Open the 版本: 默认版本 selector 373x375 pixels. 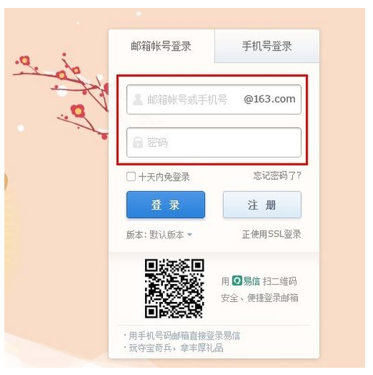[159, 235]
